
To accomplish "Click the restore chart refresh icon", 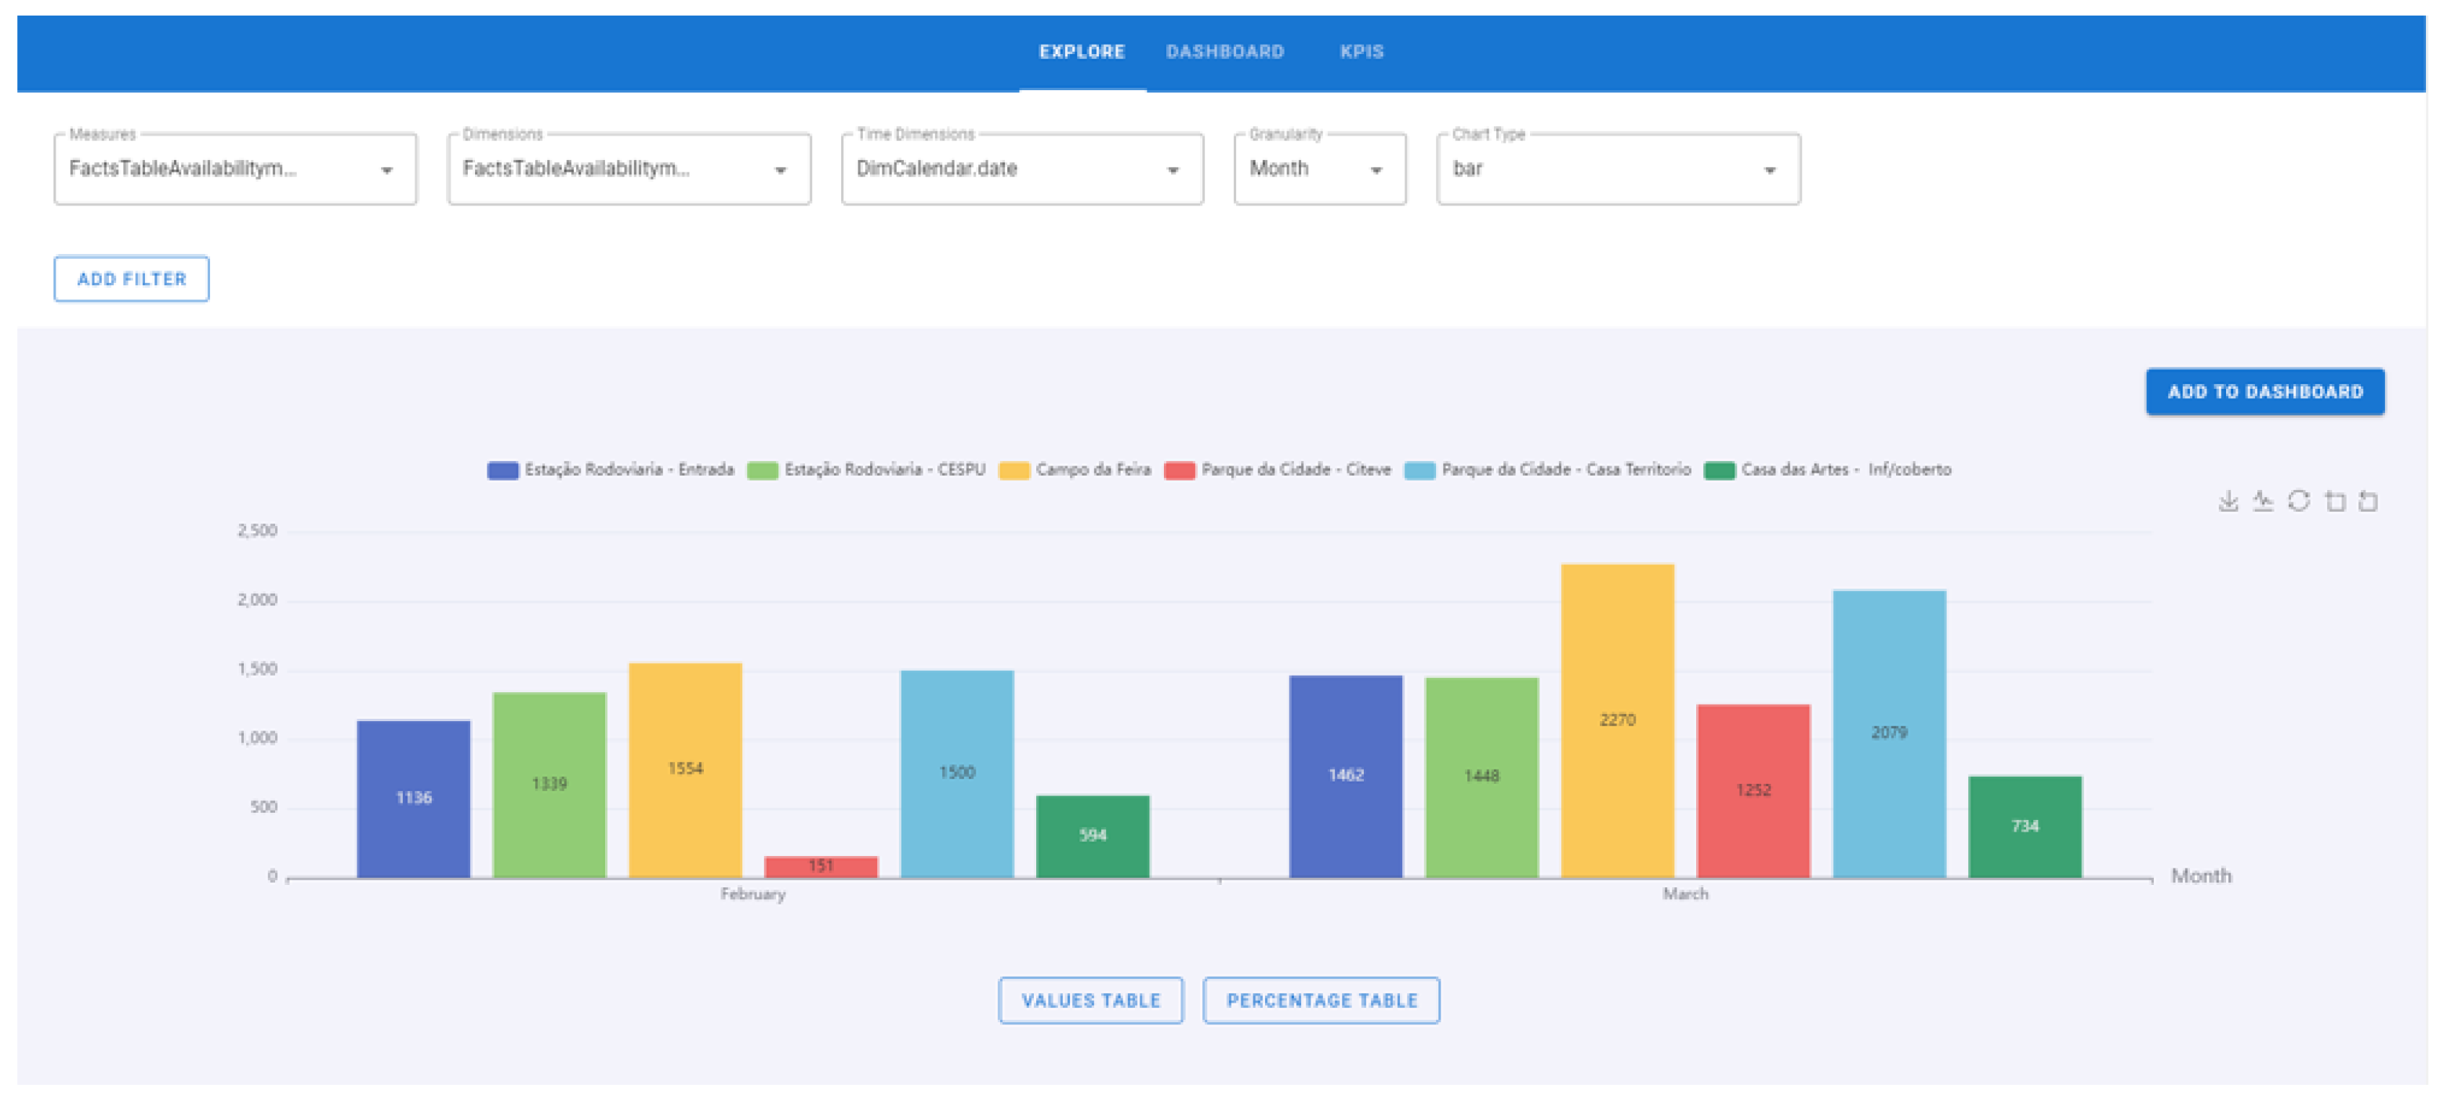I will 2299,501.
